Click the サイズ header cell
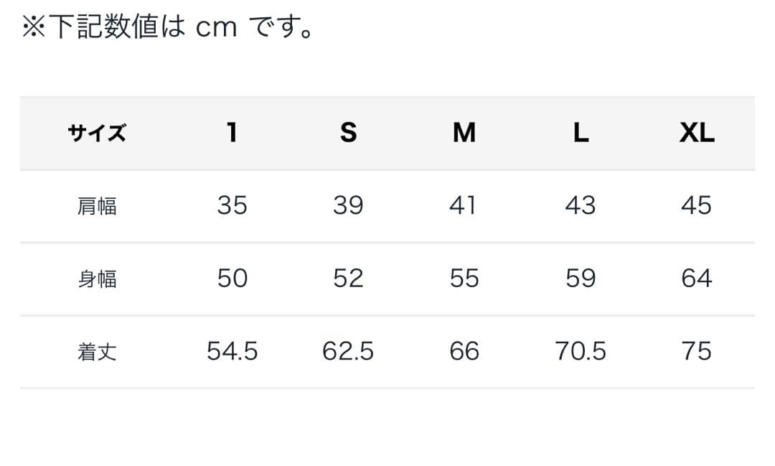Image resolution: width=775 pixels, height=466 pixels. [x=97, y=134]
